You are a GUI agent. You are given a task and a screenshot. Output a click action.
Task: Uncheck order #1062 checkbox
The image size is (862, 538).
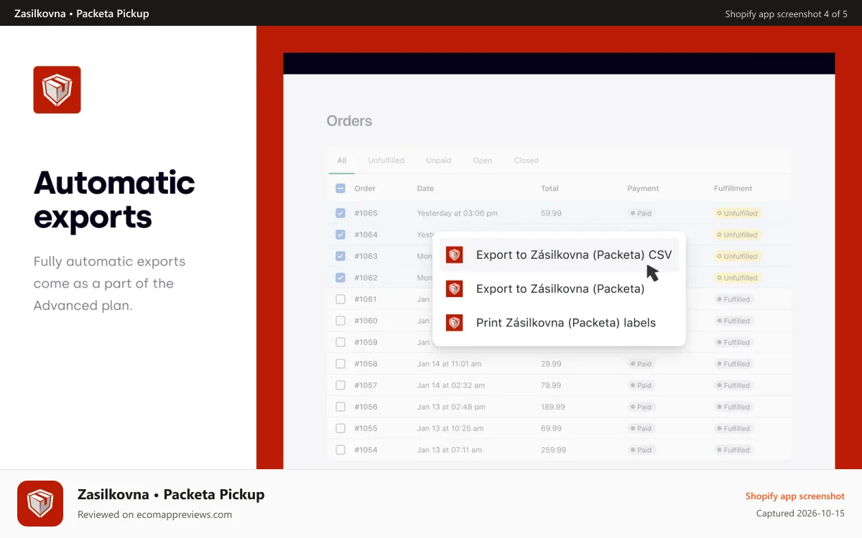coord(340,278)
